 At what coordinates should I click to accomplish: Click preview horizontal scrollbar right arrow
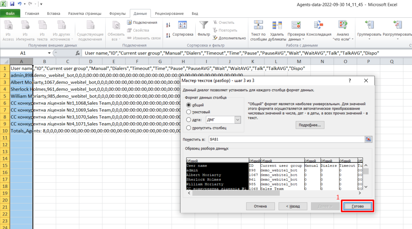pos(360,193)
